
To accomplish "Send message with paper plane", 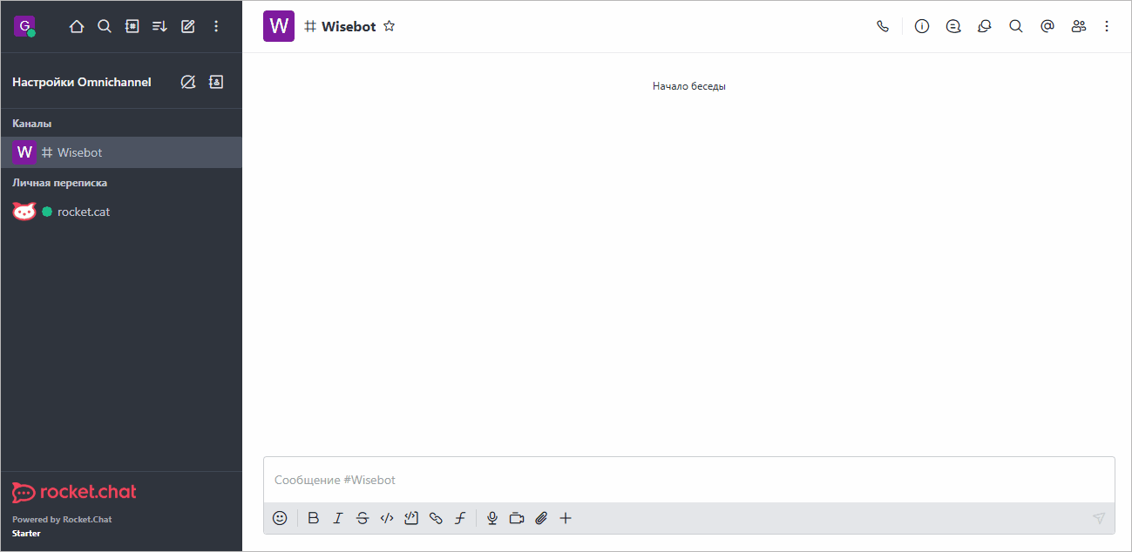I will [x=1099, y=518].
